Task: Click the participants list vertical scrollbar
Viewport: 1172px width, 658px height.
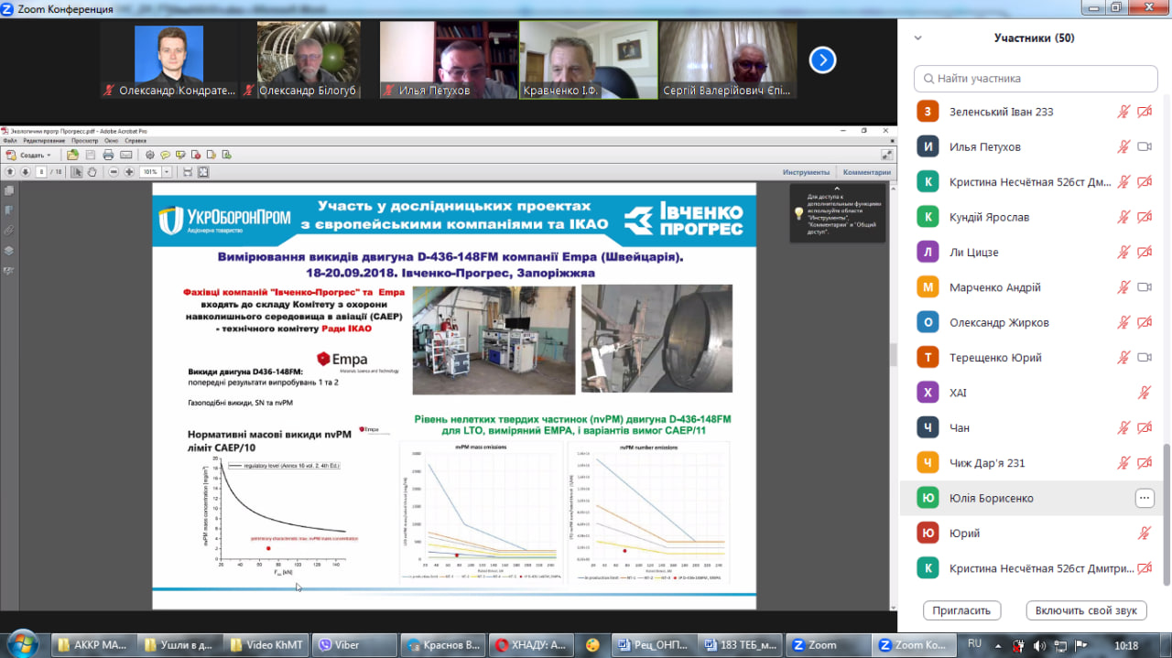Action: point(1166,512)
